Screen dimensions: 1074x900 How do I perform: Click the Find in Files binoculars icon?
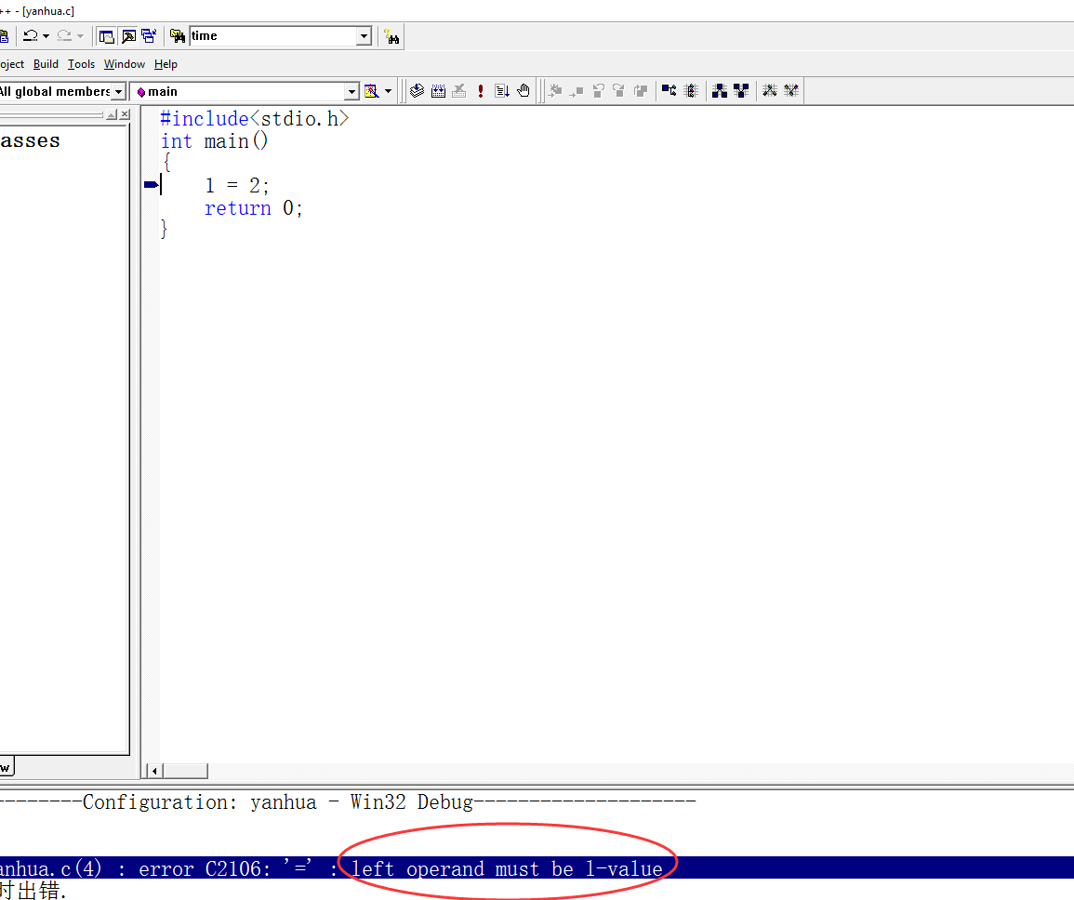click(x=178, y=36)
